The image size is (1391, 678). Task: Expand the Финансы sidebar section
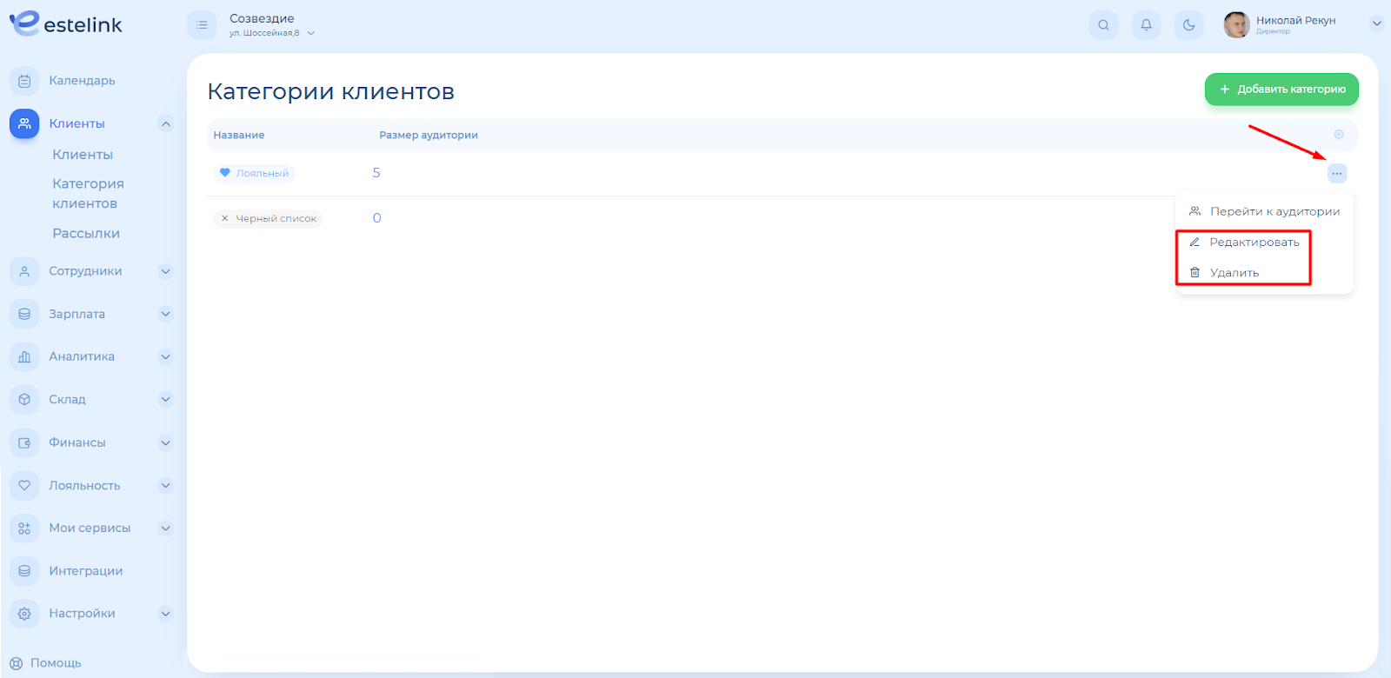click(165, 442)
